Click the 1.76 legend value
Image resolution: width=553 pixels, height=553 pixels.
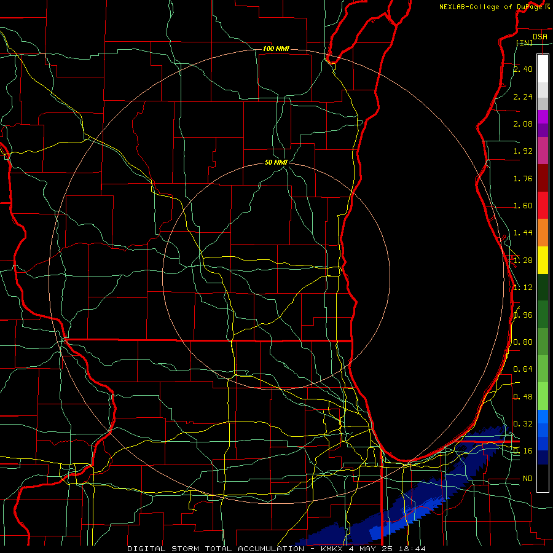point(523,178)
